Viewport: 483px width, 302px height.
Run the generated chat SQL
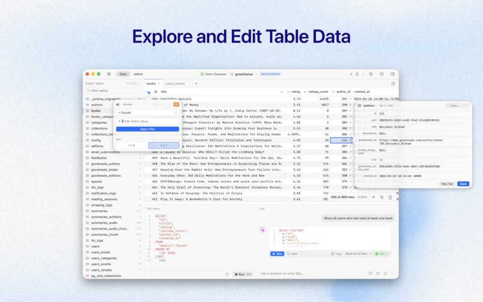[277, 254]
